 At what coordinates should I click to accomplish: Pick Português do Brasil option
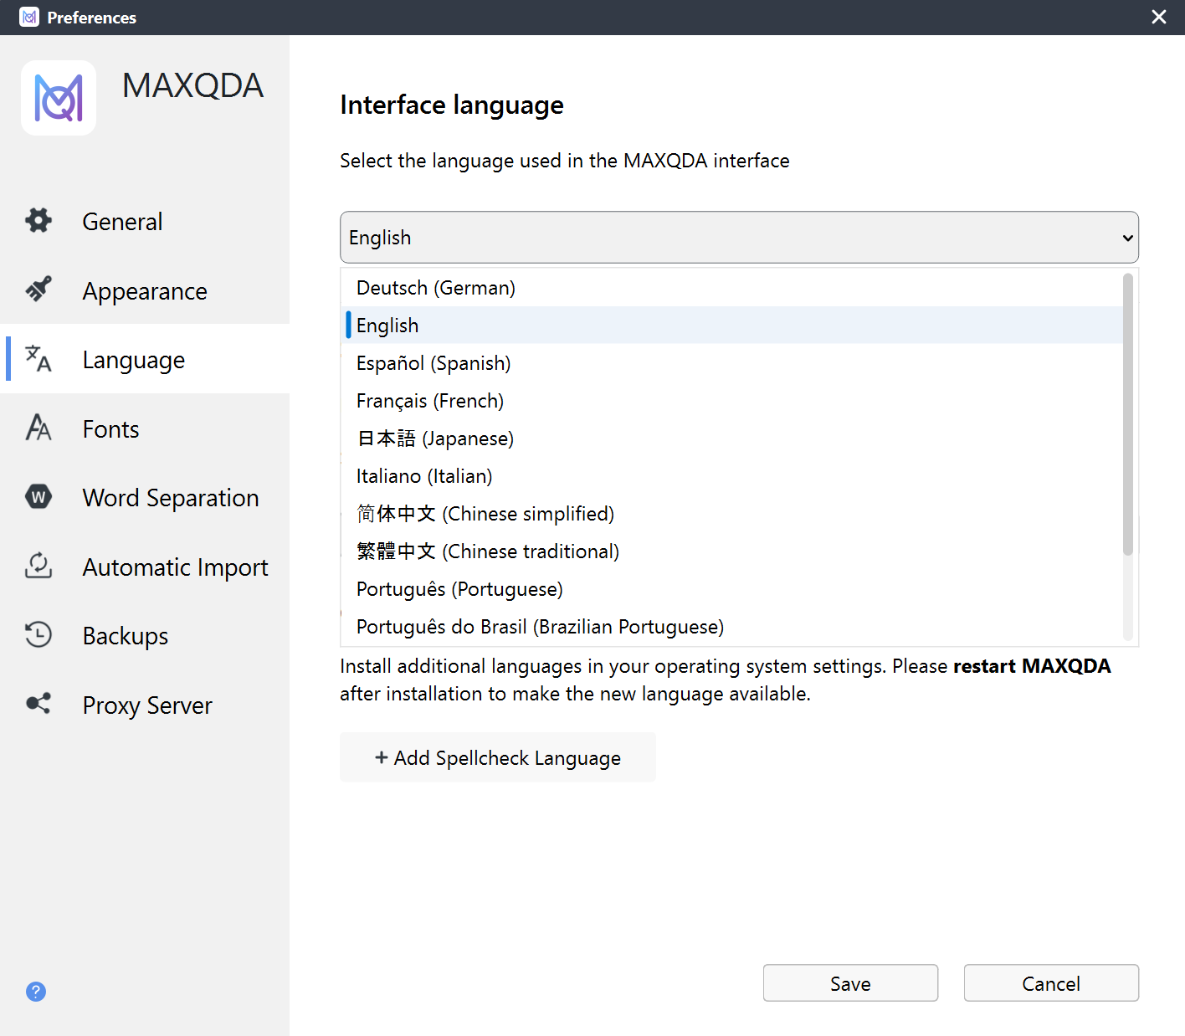click(731, 627)
